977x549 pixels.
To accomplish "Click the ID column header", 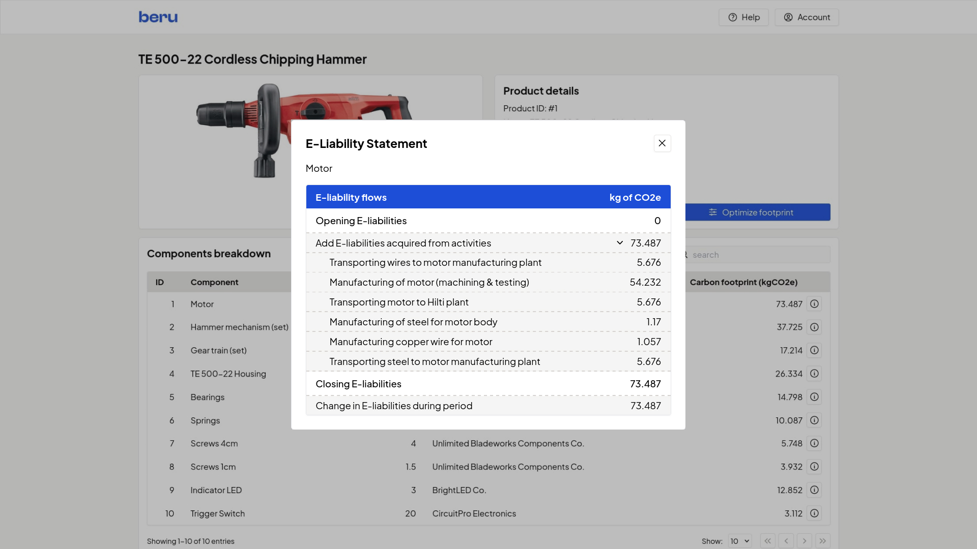I will point(159,282).
